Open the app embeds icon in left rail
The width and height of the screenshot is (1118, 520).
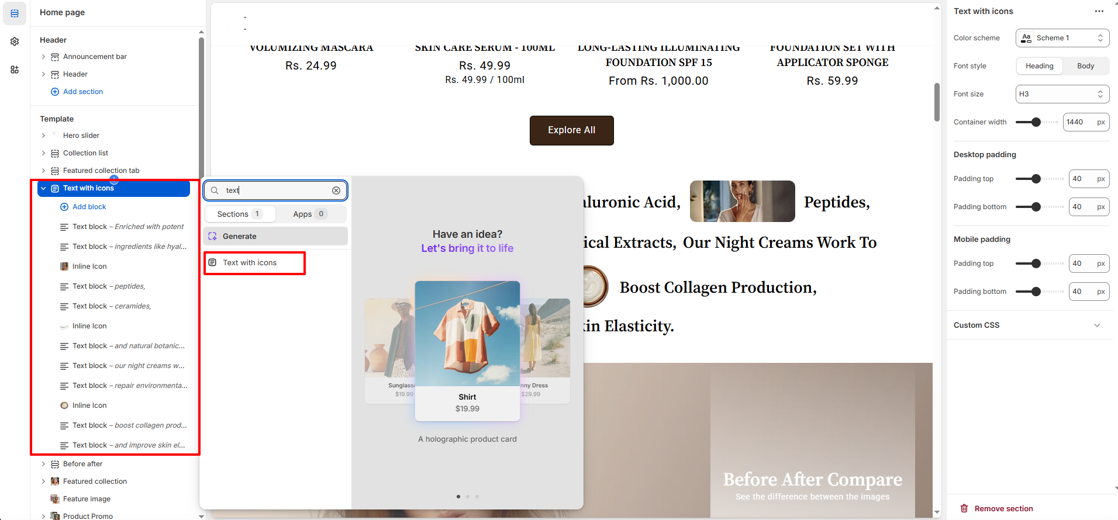click(15, 70)
